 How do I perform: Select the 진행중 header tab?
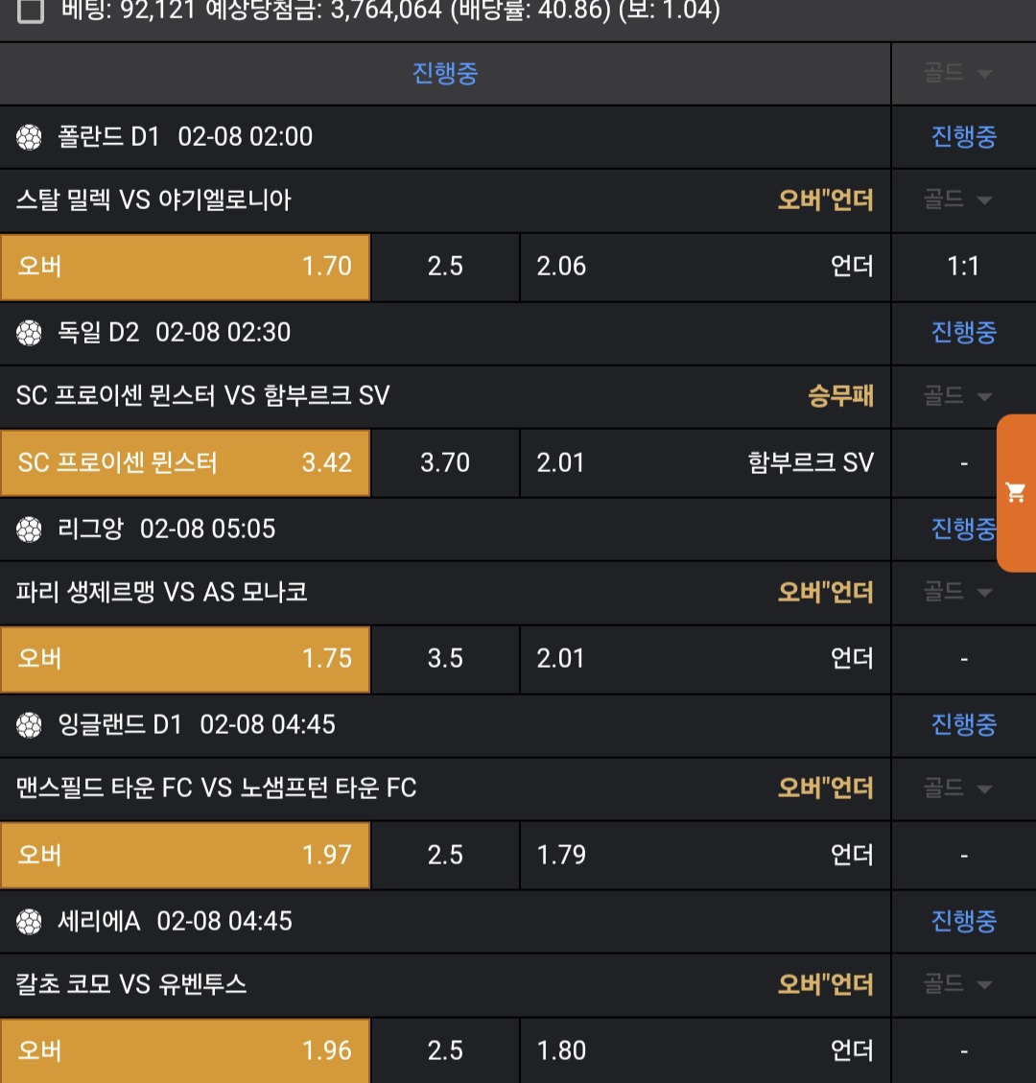[x=445, y=74]
